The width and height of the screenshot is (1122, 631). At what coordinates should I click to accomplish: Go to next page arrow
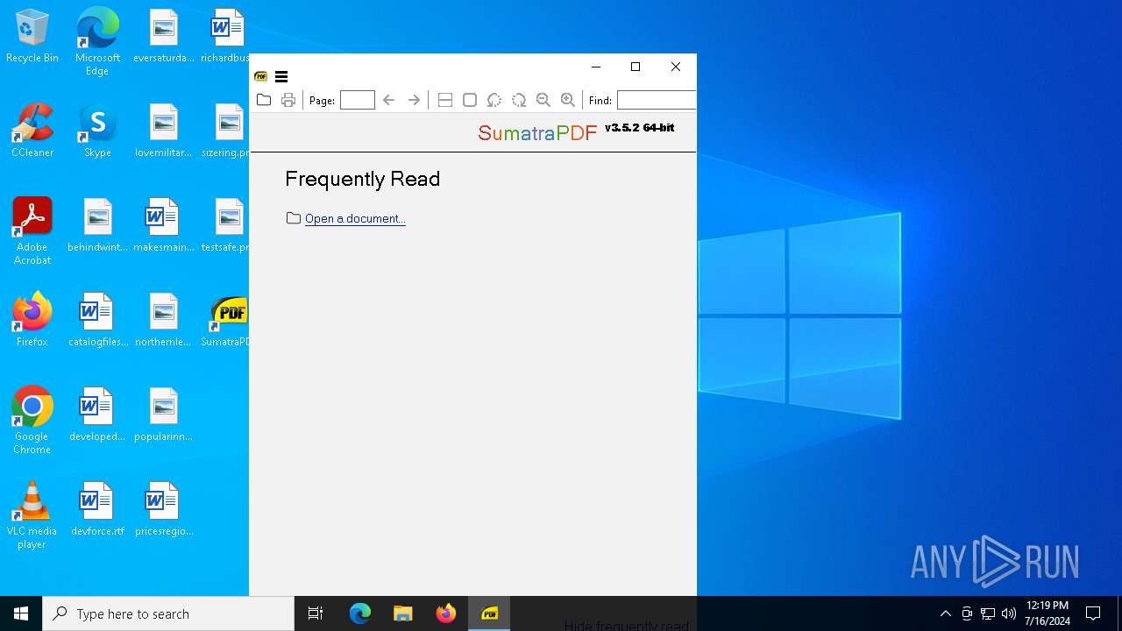(414, 100)
